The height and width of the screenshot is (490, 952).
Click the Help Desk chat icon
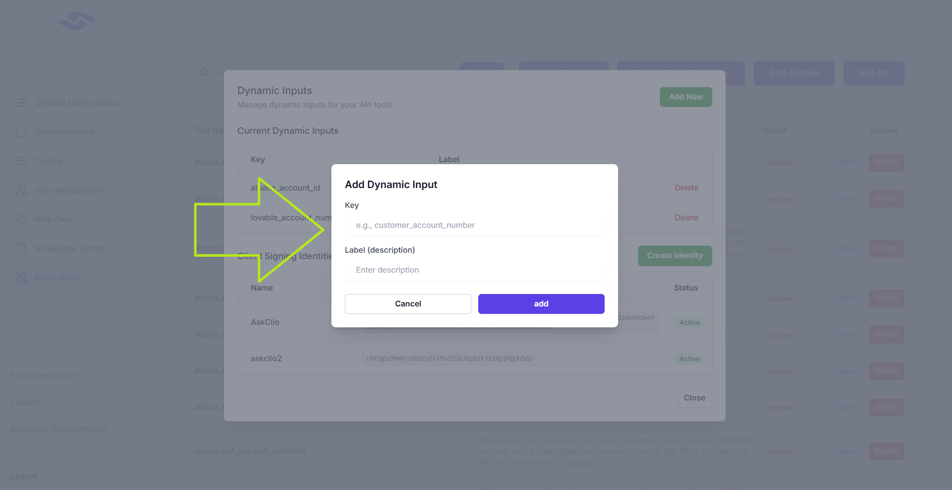tap(22, 219)
